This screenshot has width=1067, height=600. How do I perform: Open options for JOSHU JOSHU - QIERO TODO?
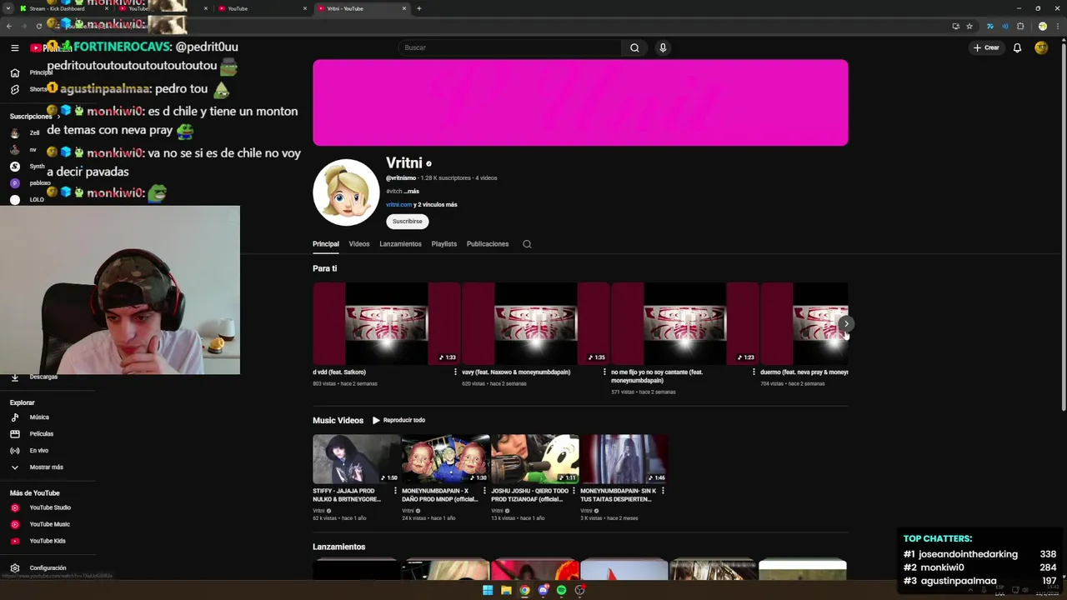tap(574, 491)
